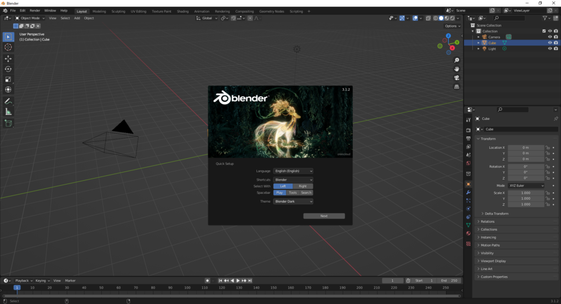Screen dimensions: 561x304
Task: Open the Modifier properties wrench tab
Action: [468, 192]
